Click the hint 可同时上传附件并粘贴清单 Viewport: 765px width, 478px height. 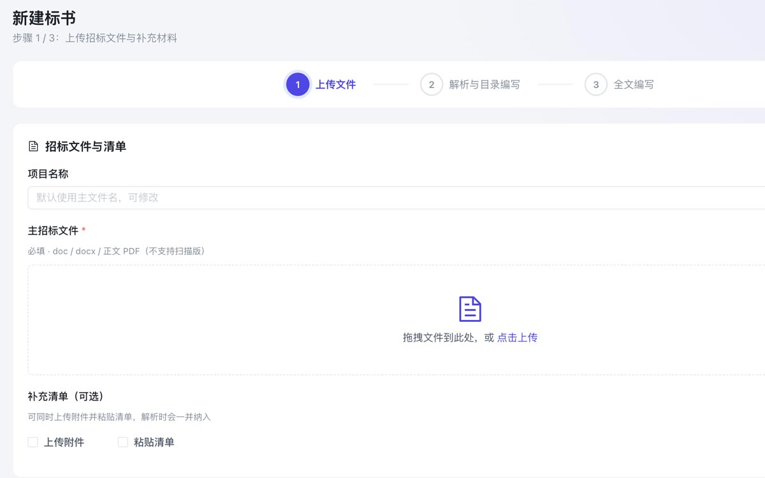119,417
